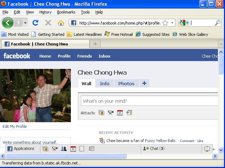The width and height of the screenshot is (225, 168).
Task: Open the Suggested Sites bookmark
Action: (152, 34)
